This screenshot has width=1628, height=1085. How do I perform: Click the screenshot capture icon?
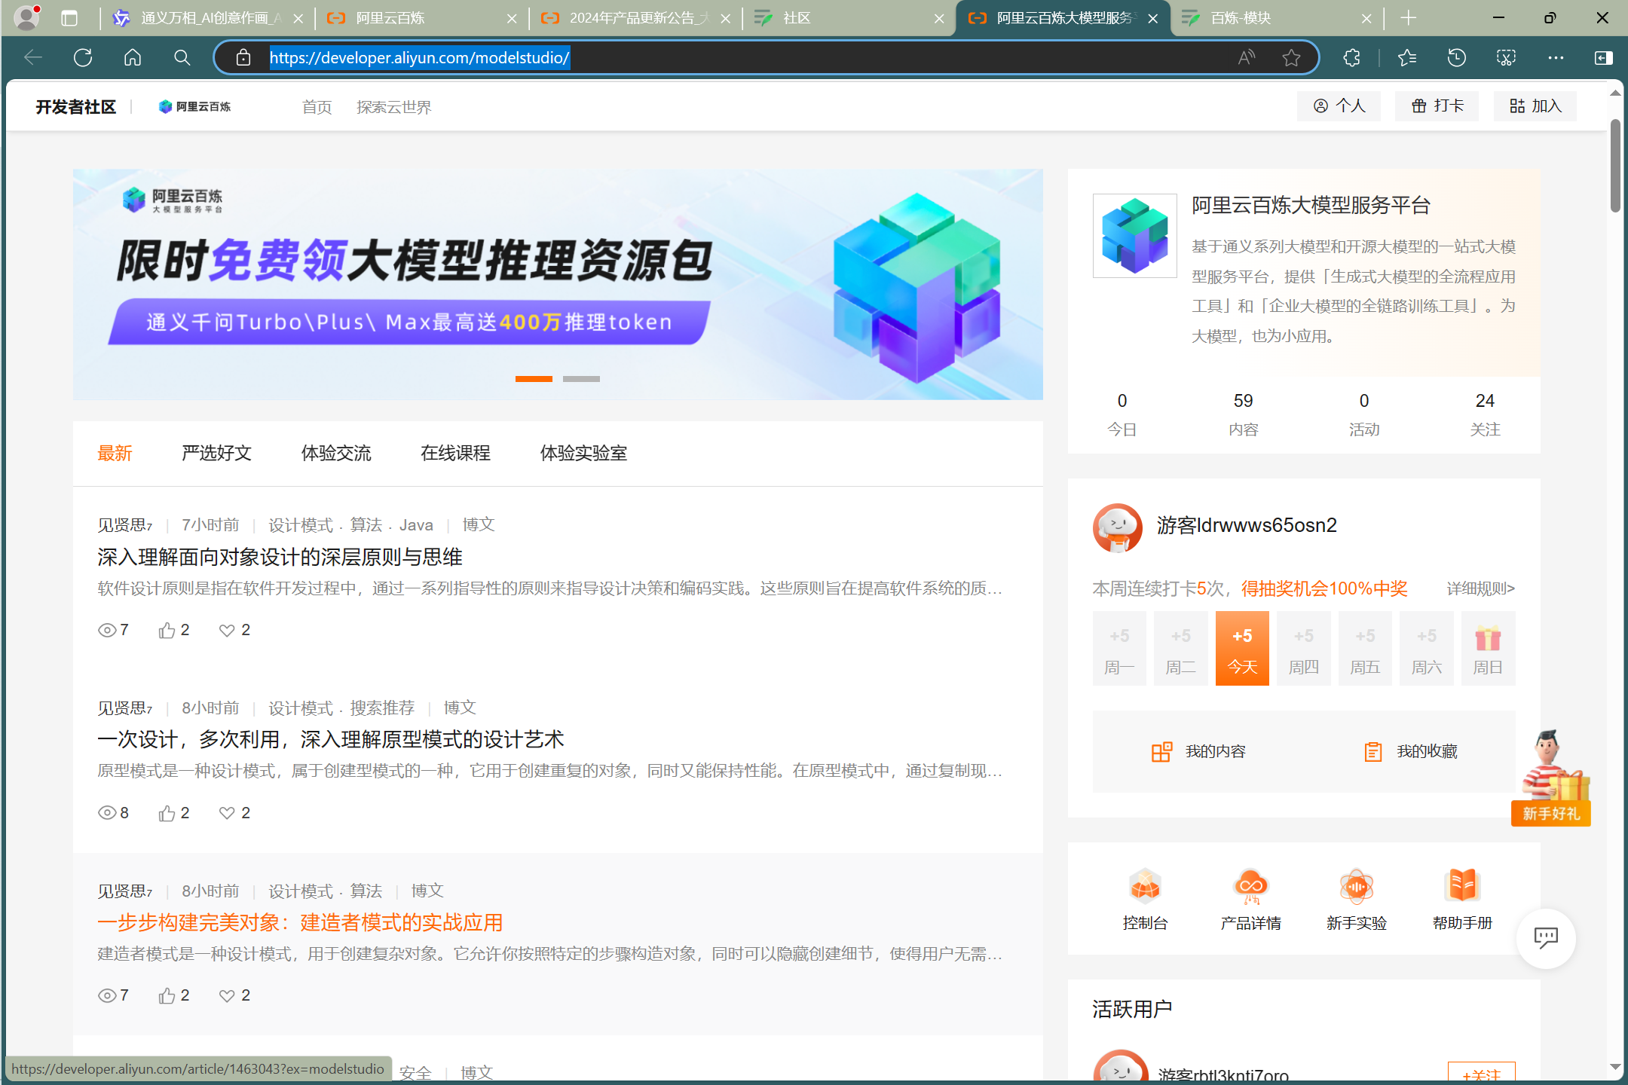[1506, 57]
